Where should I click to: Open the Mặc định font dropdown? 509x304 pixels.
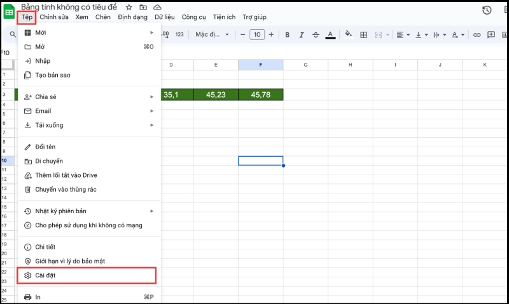pos(212,34)
